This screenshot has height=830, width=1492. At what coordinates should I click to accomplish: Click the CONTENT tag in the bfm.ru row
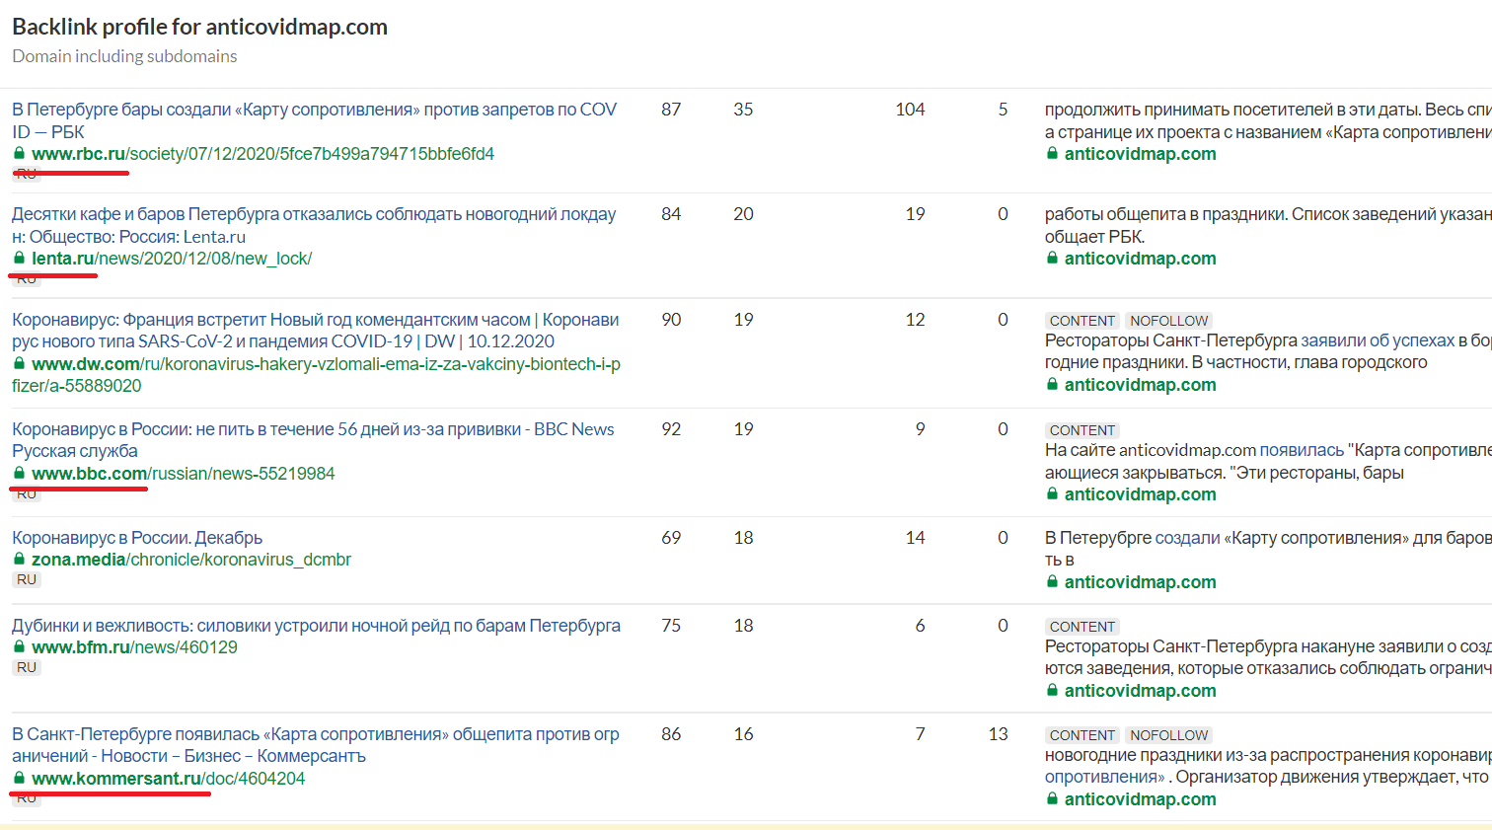pyautogui.click(x=1082, y=627)
